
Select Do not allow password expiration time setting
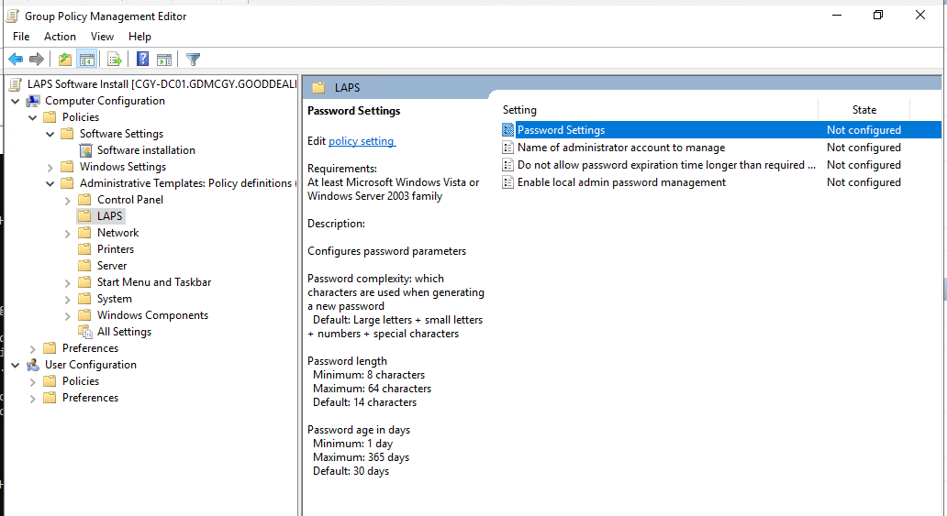coord(666,165)
